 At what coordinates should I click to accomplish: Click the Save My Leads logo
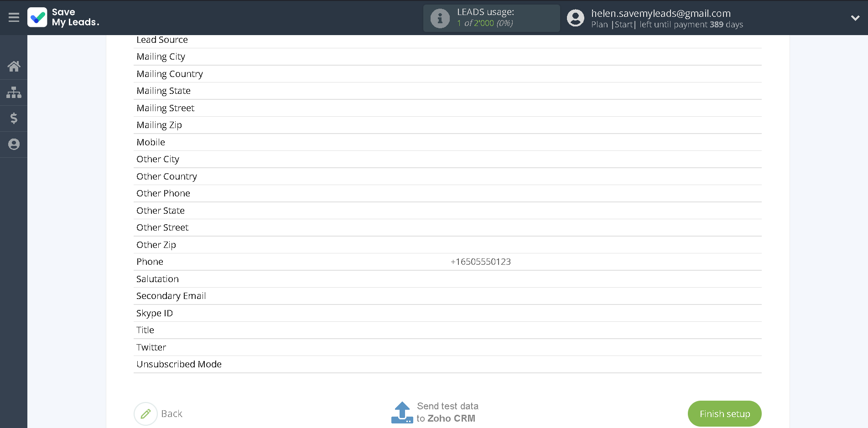[63, 17]
